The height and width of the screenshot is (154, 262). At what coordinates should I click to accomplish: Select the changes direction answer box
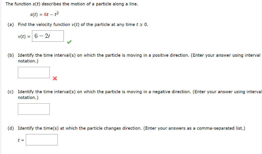42,139
